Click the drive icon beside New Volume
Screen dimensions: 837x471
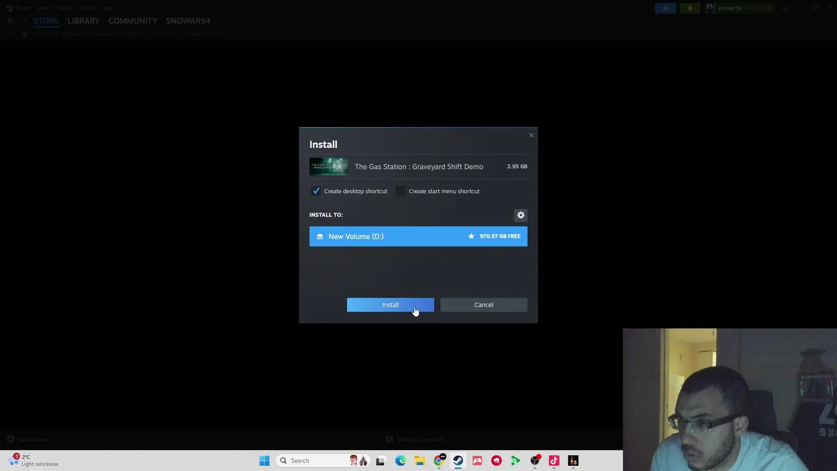pos(320,236)
